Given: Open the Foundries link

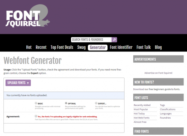Looking at the screenshot, I should [165, 118].
